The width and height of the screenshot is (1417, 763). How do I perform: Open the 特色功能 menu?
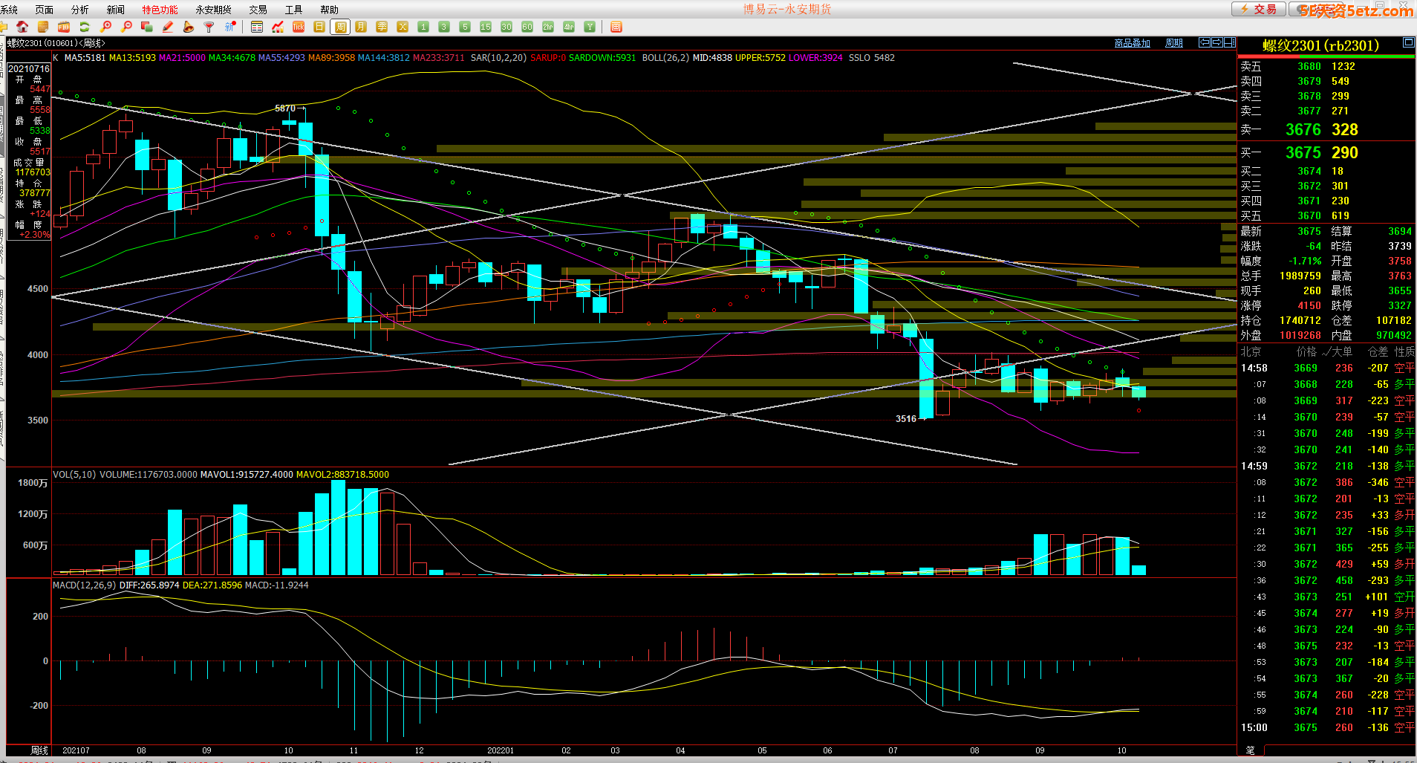click(160, 10)
